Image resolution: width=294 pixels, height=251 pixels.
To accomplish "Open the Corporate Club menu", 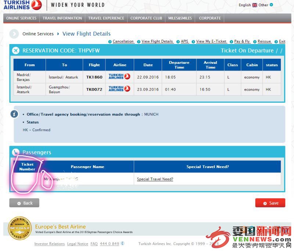I will (x=146, y=18).
